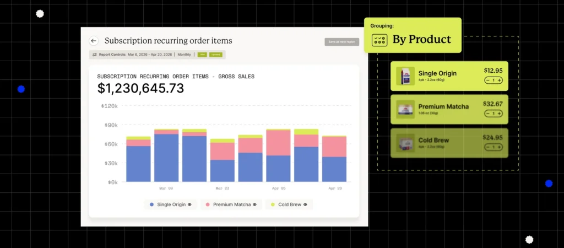Click the $90k y-axis label
564x248 pixels.
(x=111, y=125)
